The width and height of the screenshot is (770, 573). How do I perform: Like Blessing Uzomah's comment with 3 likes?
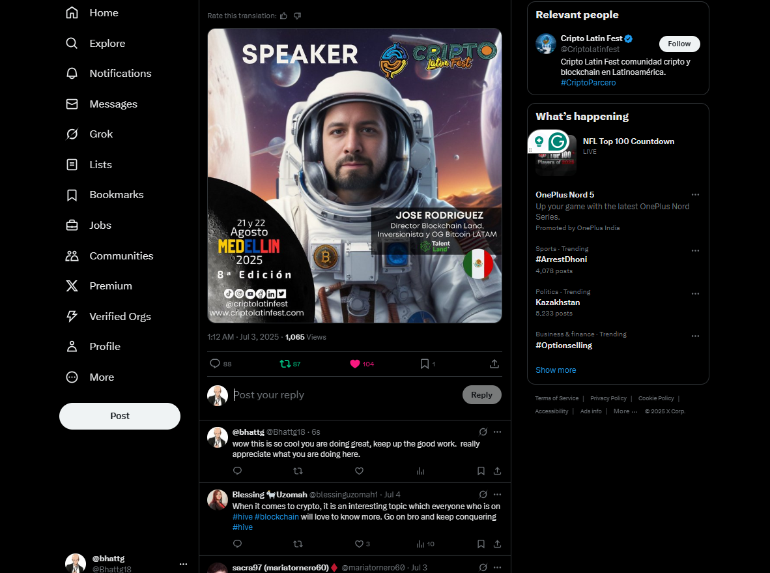pyautogui.click(x=362, y=544)
